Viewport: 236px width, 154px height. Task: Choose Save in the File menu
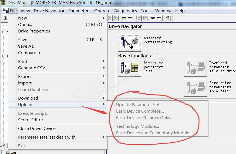pyautogui.click(x=58, y=40)
